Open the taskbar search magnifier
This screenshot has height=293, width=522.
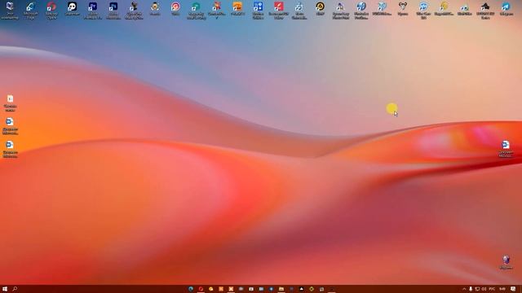pos(15,289)
